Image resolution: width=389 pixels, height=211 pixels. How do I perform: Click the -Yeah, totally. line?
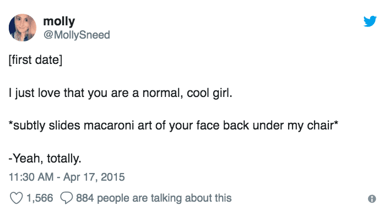(x=45, y=158)
